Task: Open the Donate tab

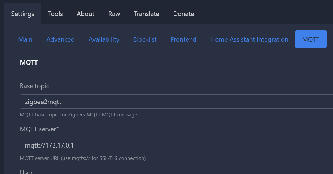Action: click(x=184, y=14)
